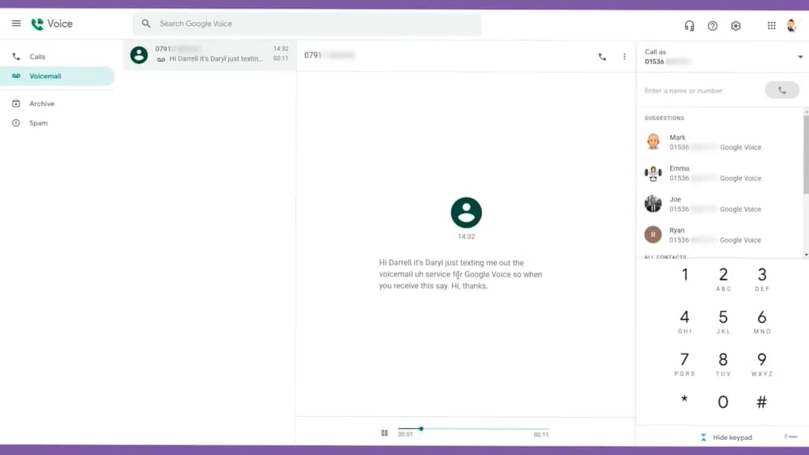Click the scroll down arrow in contacts list

806,255
